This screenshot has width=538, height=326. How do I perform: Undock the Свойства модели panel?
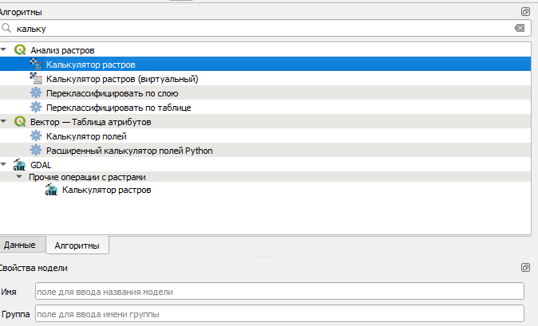point(525,268)
